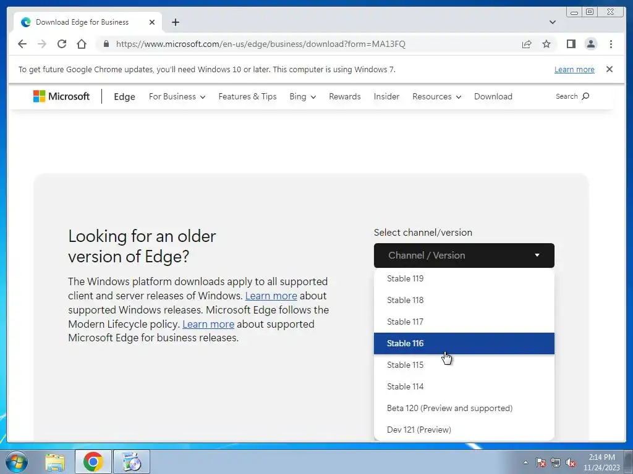The width and height of the screenshot is (633, 474).
Task: Open Learn more about supported Windows releases
Action: (x=271, y=296)
